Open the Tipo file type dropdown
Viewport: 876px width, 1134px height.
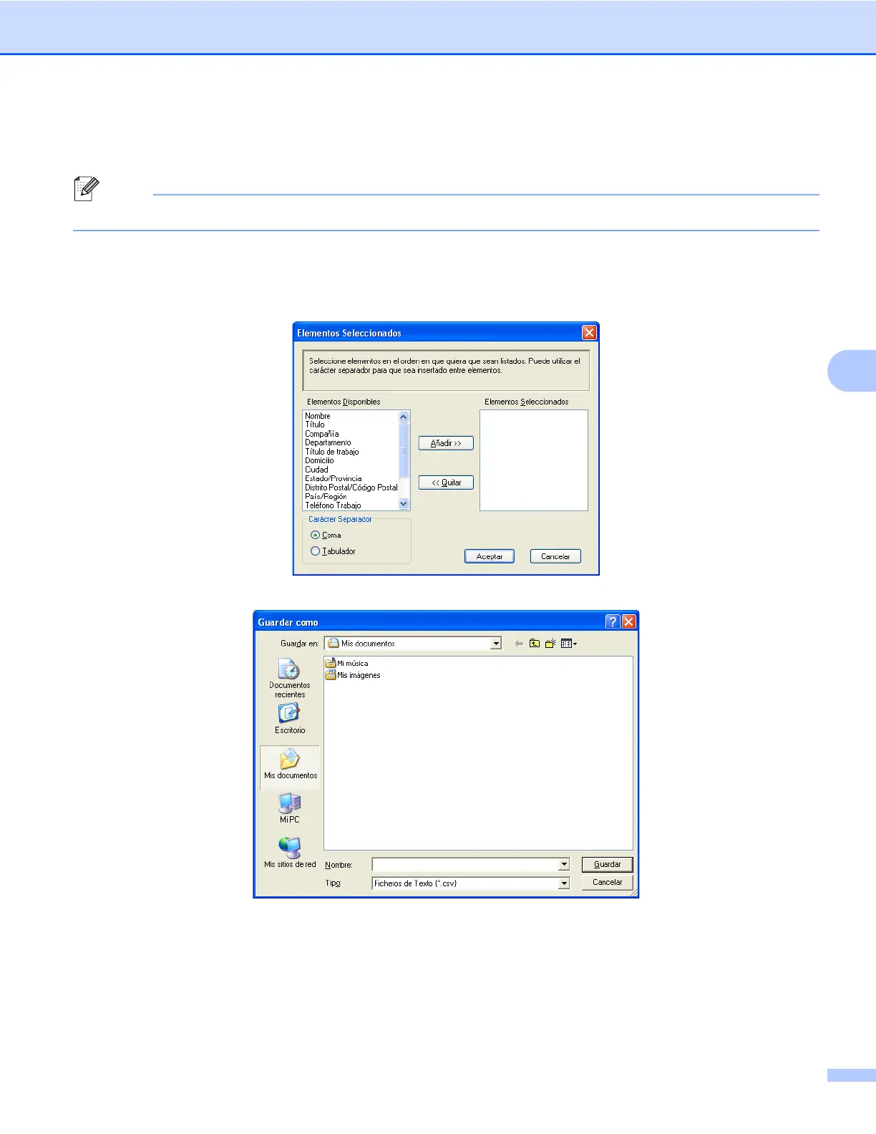[x=564, y=883]
